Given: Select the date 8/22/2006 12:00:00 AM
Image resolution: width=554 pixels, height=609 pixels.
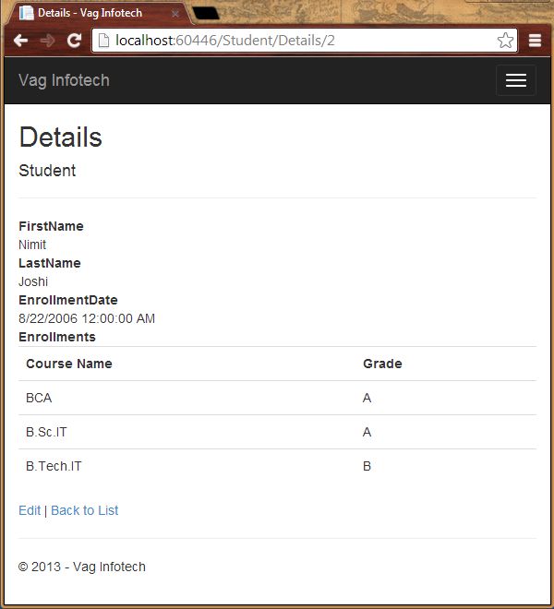Looking at the screenshot, I should pyautogui.click(x=87, y=318).
